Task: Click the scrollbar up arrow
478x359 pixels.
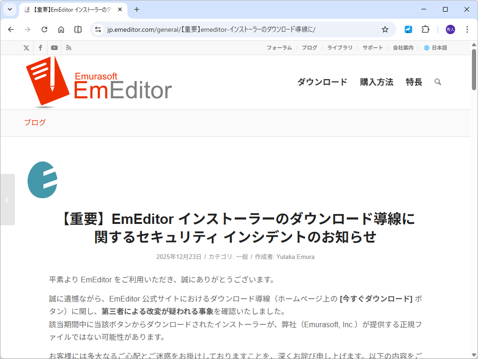Action: point(474,44)
